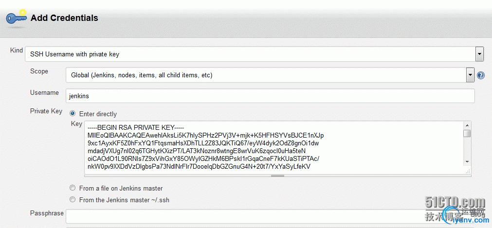
Task: Click the Add Credentials heading text
Action: [64, 18]
